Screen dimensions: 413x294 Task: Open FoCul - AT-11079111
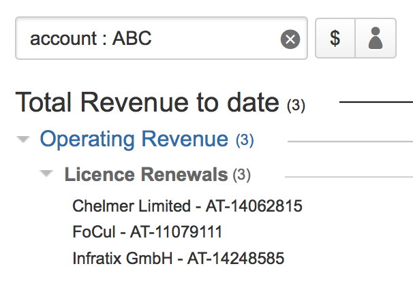(x=147, y=232)
